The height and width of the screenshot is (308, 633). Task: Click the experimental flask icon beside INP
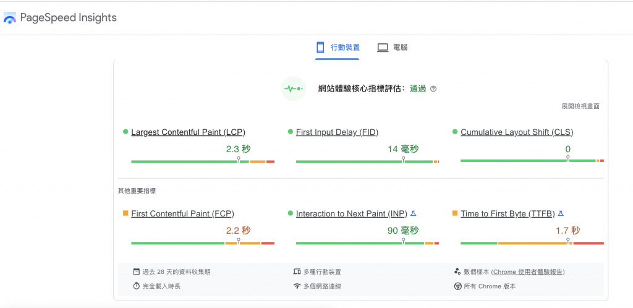(413, 213)
